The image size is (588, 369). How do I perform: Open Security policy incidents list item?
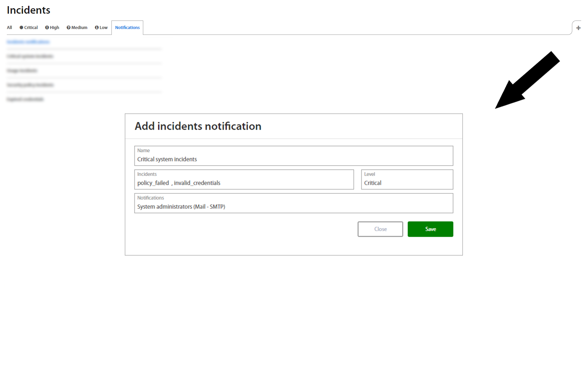pos(30,85)
